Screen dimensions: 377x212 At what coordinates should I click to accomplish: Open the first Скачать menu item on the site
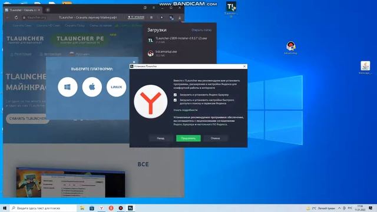point(22,25)
